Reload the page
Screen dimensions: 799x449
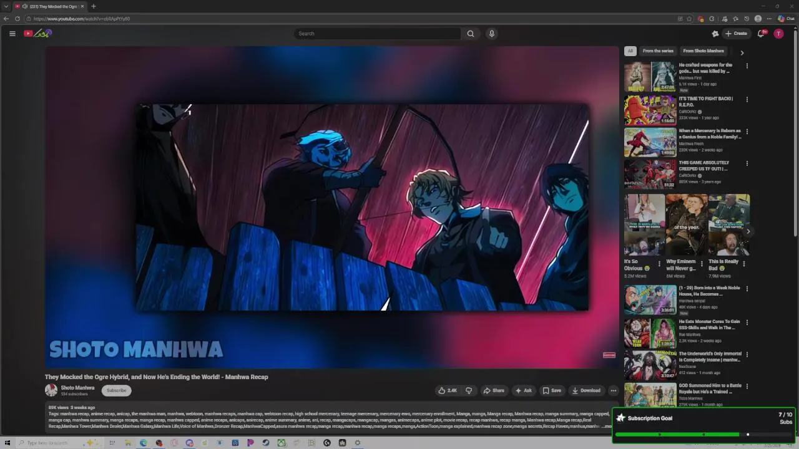[x=17, y=19]
